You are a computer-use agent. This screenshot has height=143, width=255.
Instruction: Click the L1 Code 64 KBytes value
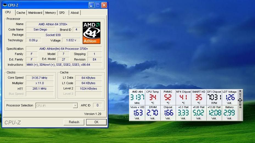(88, 83)
